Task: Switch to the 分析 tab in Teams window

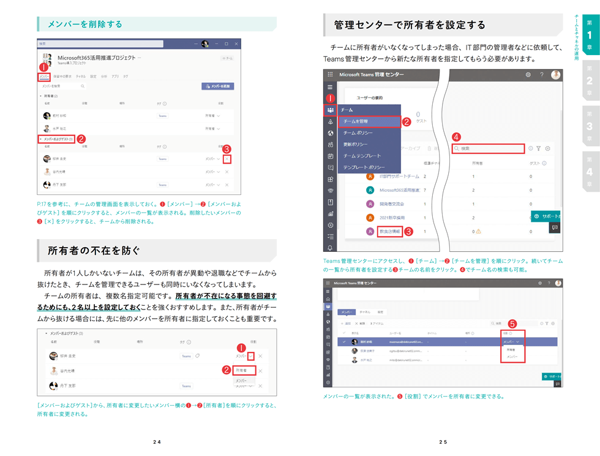Action: pos(103,76)
